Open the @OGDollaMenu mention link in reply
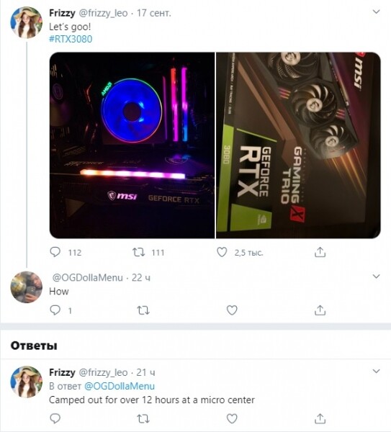Screen dimensions: 391x432 [120, 386]
